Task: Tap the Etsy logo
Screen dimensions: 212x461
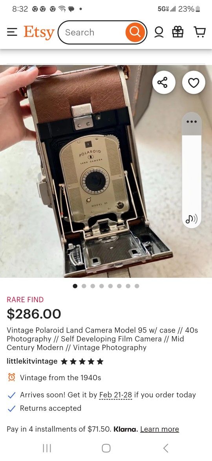Action: pos(39,32)
